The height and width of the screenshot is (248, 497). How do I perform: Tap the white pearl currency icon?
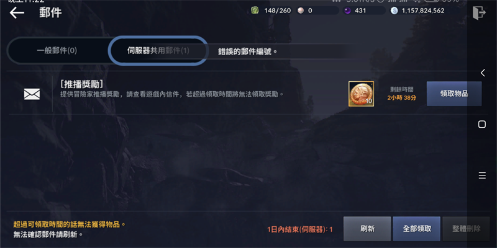point(301,11)
